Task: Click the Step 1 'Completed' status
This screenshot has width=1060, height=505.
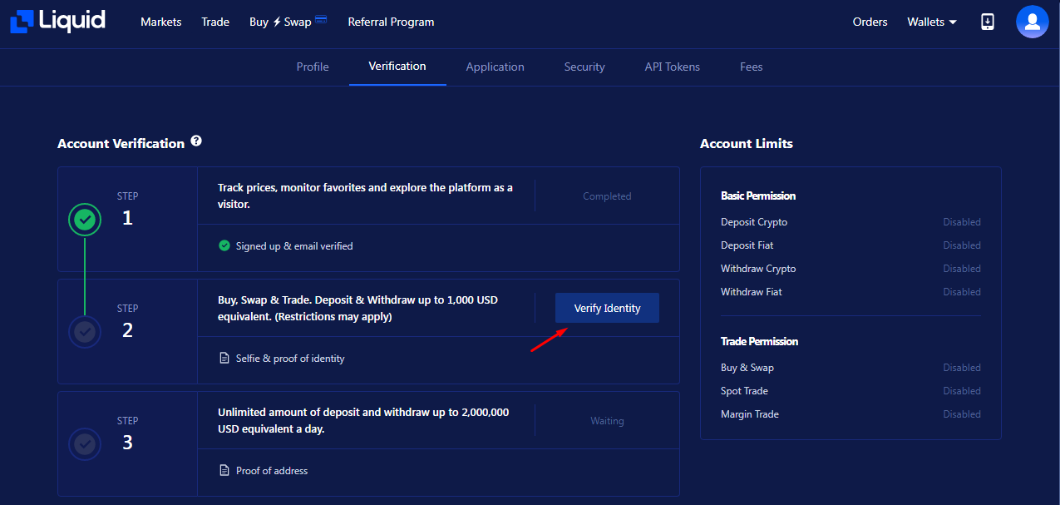Action: 607,196
